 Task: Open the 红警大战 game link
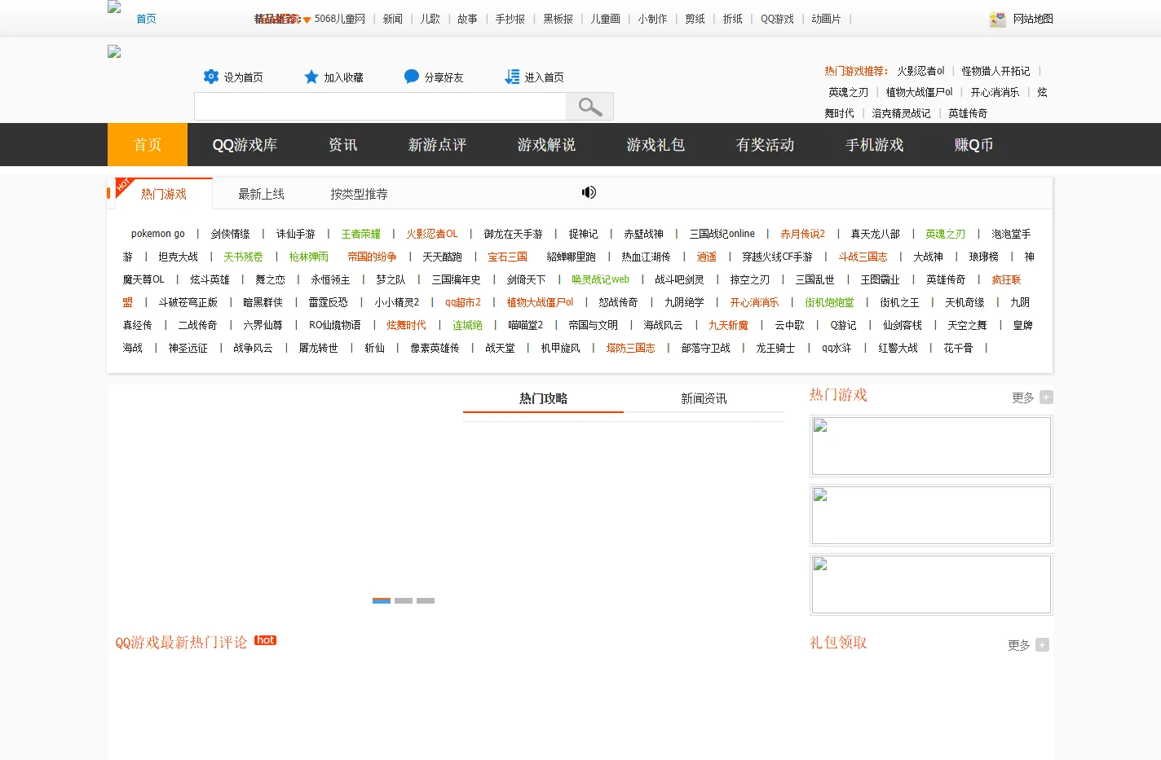click(898, 348)
